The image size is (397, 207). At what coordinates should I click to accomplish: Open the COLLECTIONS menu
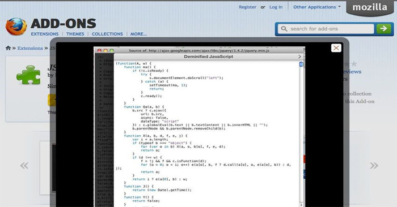click(107, 34)
